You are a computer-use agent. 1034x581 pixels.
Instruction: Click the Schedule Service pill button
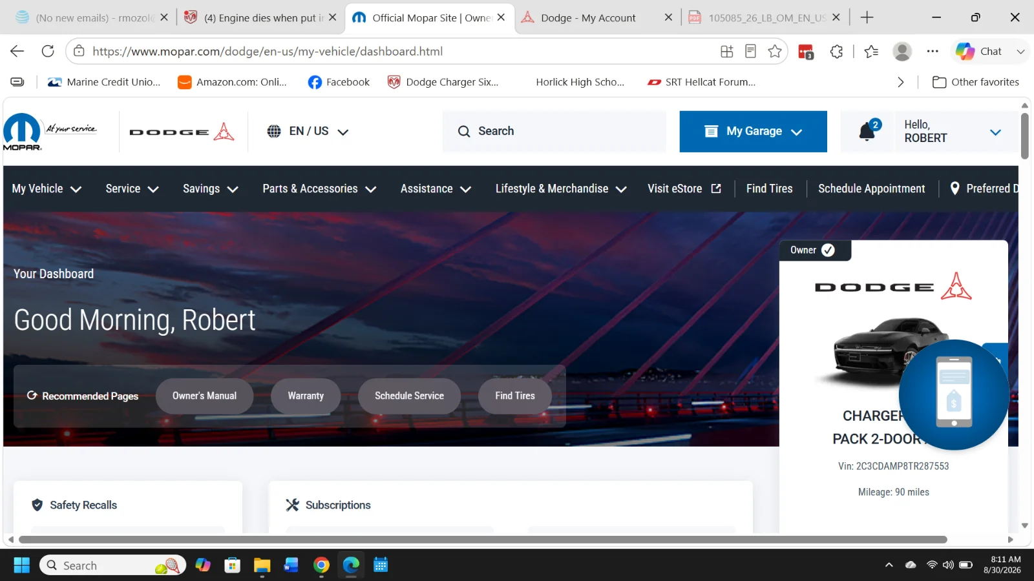click(409, 396)
